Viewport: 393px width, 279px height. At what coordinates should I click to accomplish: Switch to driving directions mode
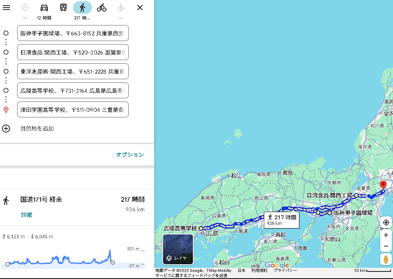[44, 8]
